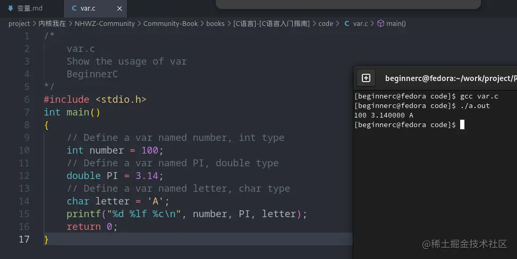Open the [C语言]-[C语言入门指南] breadcrumb segment
The height and width of the screenshot is (259, 517).
click(x=272, y=24)
